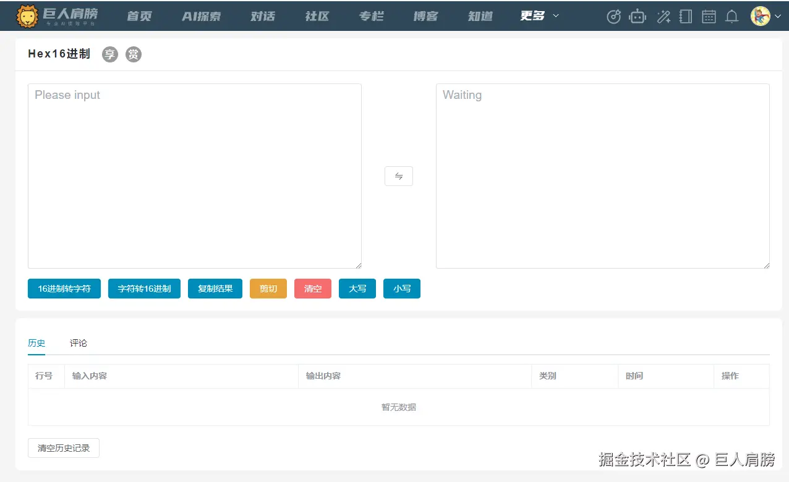Open the 对话 menu item
The width and height of the screenshot is (789, 482).
[x=263, y=16]
